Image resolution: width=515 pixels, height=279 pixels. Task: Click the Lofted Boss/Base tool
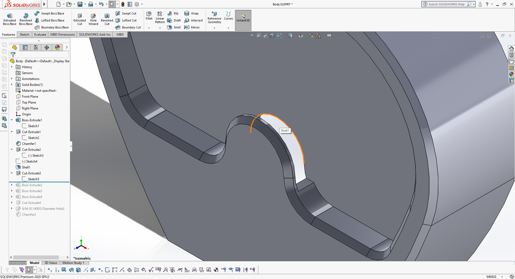[49, 20]
